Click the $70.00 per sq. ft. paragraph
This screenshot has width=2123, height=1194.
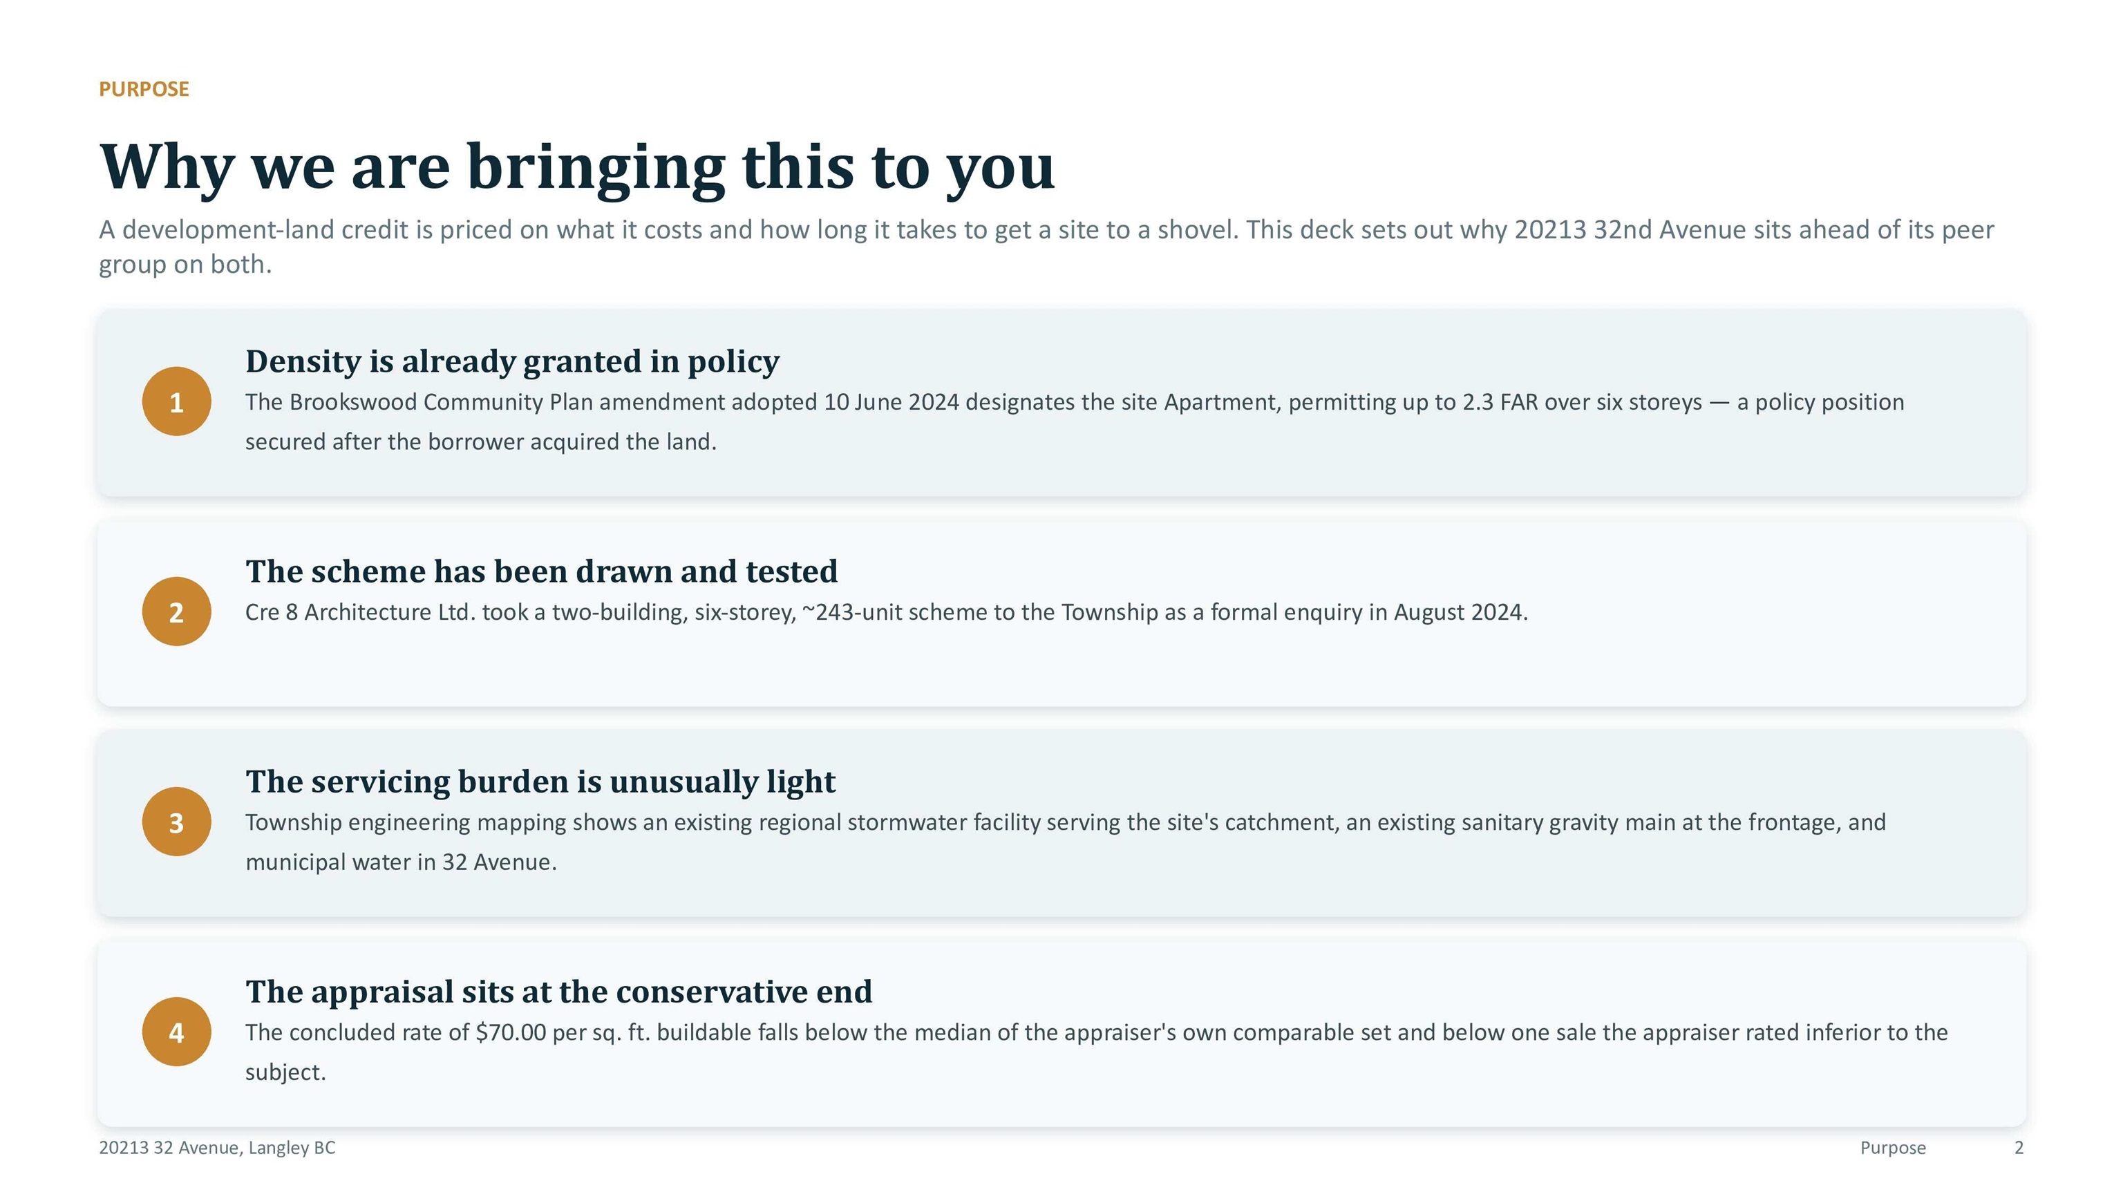pos(1097,1052)
